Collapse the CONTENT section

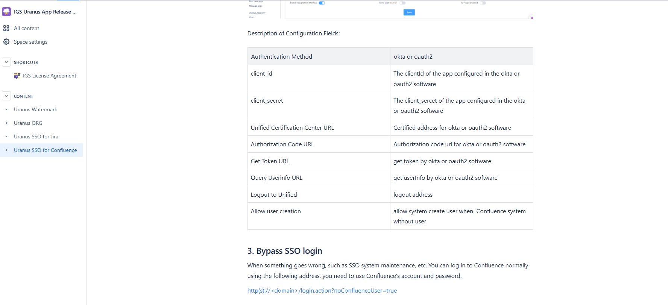tap(6, 96)
